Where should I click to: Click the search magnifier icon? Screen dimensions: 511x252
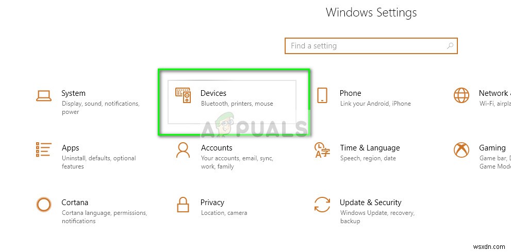click(450, 46)
